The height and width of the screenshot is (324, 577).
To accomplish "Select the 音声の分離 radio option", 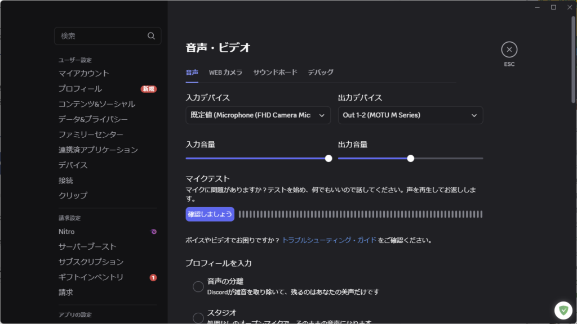I will pyautogui.click(x=198, y=286).
